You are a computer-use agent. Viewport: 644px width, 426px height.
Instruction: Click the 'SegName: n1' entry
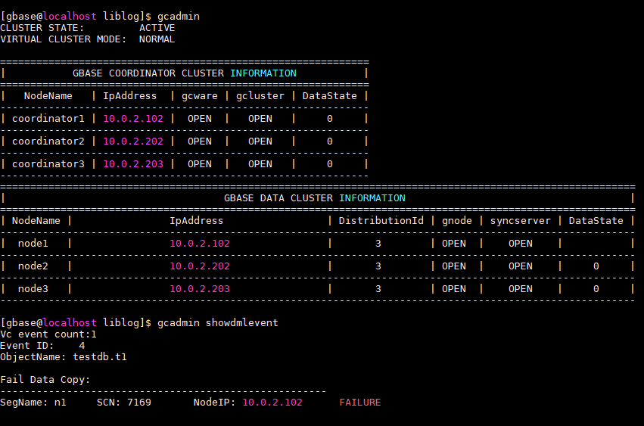click(33, 403)
